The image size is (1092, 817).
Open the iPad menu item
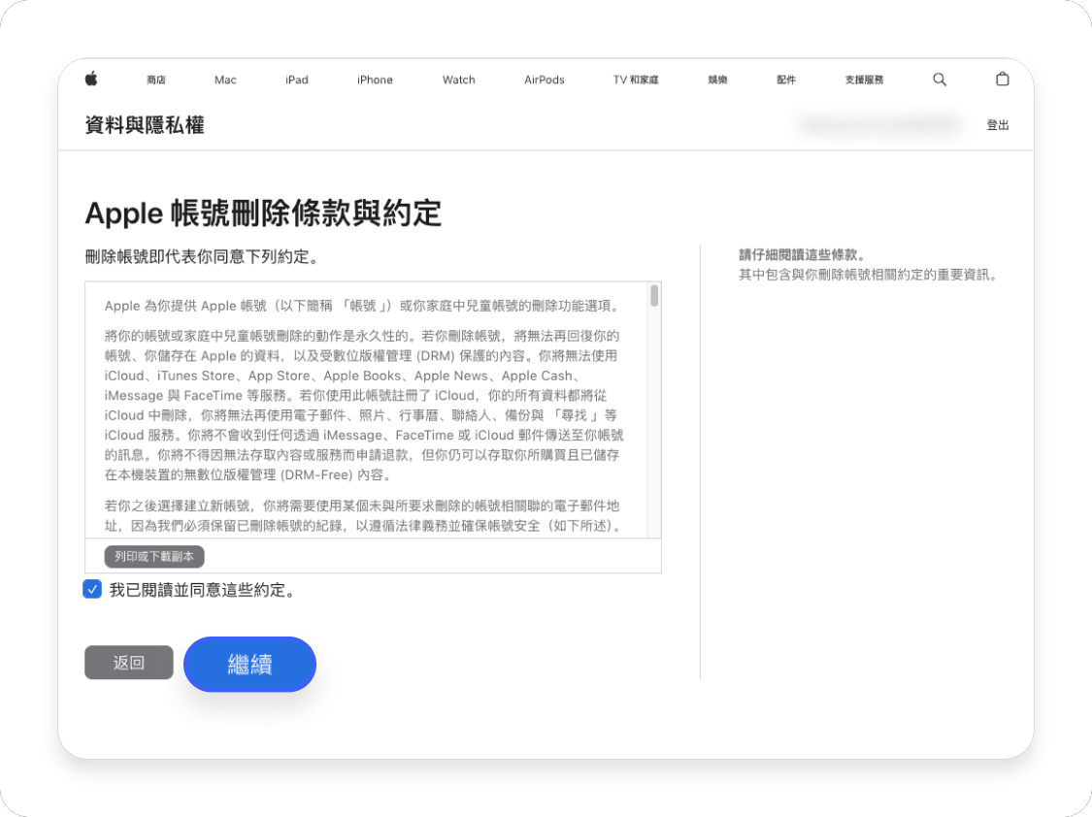(x=297, y=80)
